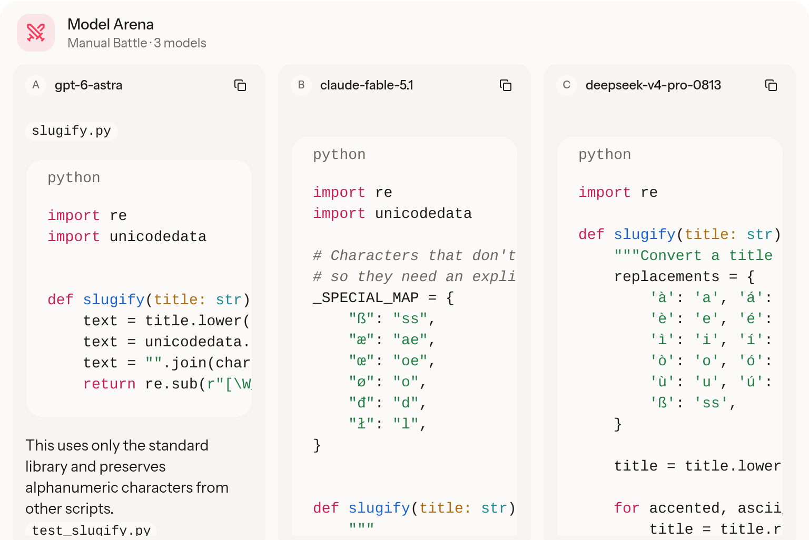
Task: Click the A badge beside gpt-6-astra
Action: point(36,85)
